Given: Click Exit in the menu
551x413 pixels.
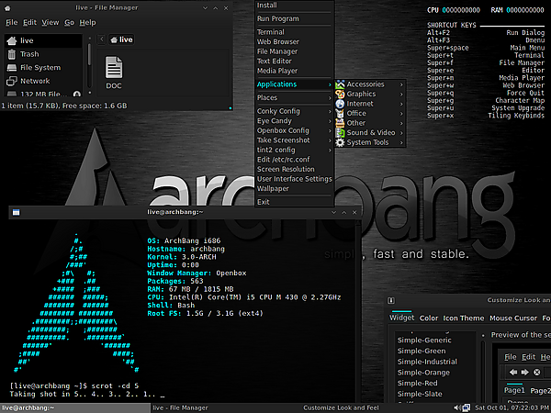Looking at the screenshot, I should (x=264, y=202).
